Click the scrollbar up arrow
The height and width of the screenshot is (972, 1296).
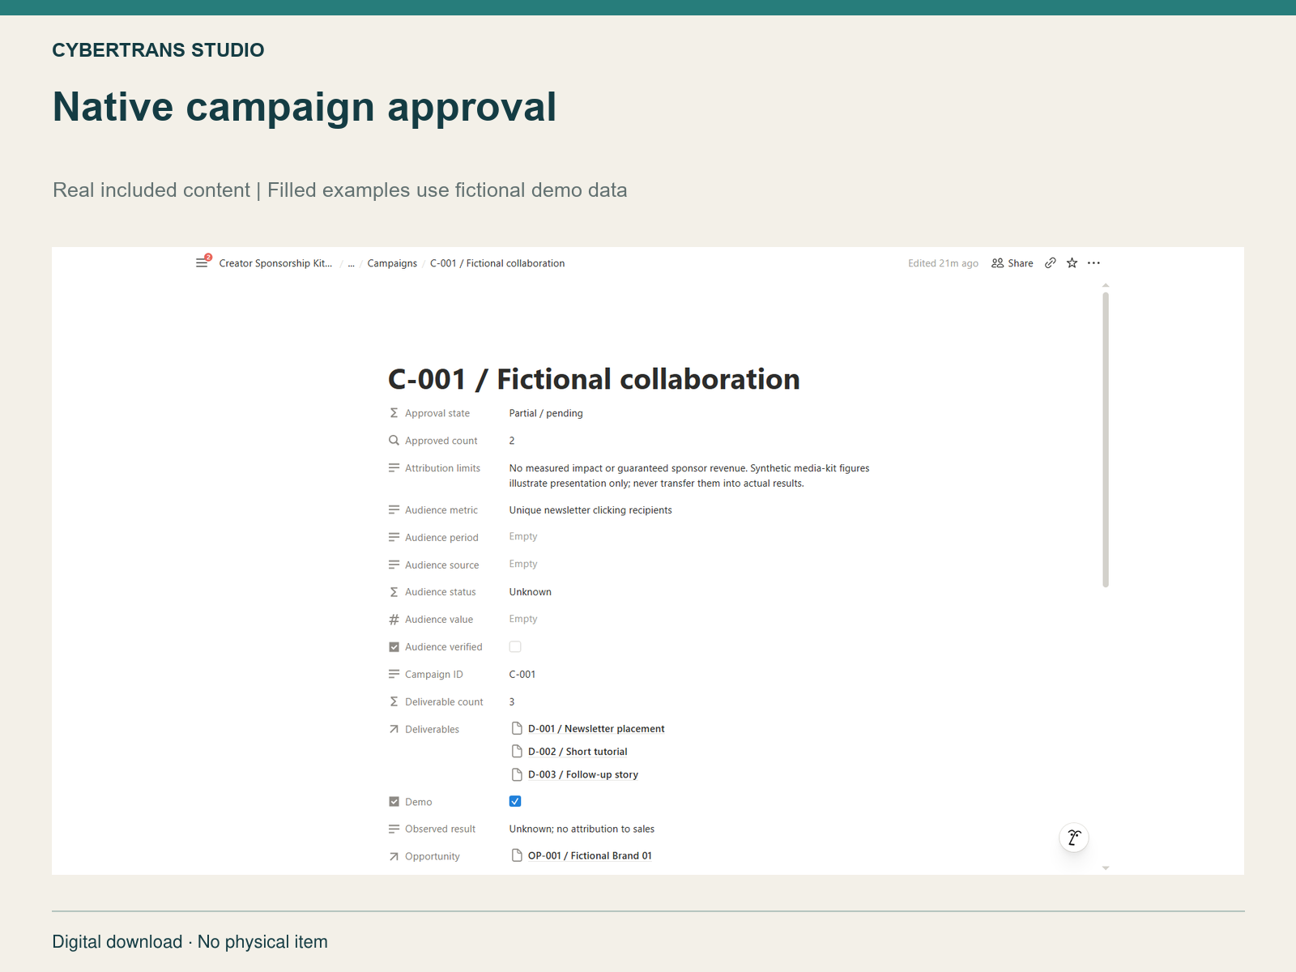1106,286
